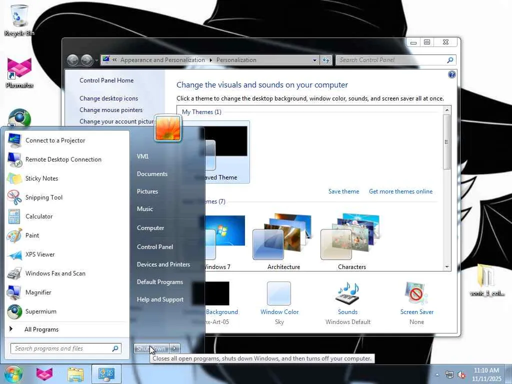Go back in Control Panel window
This screenshot has height=384, width=512.
coord(72,60)
